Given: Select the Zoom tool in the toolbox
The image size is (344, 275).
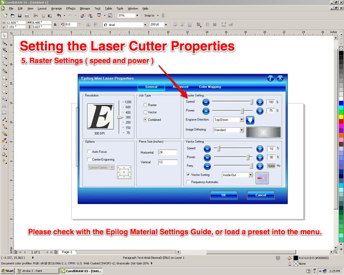Looking at the screenshot, I should (x=4, y=57).
